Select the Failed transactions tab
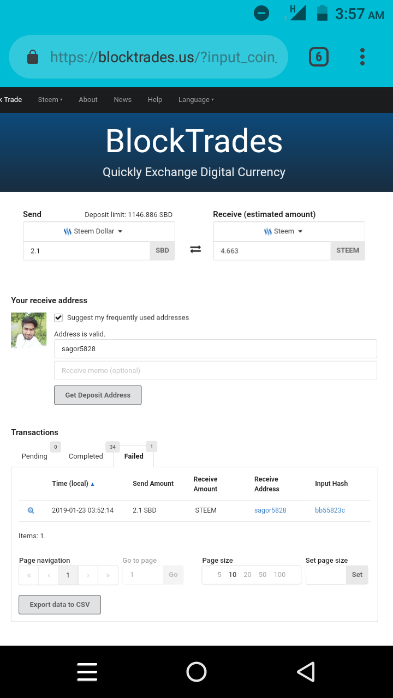The height and width of the screenshot is (698, 393). 134,456
